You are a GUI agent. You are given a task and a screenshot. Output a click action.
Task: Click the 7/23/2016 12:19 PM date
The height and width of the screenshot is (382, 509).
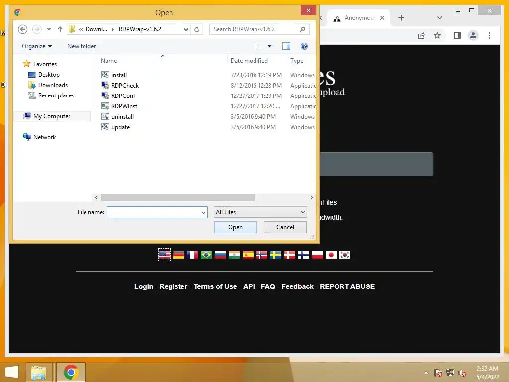[x=256, y=75]
